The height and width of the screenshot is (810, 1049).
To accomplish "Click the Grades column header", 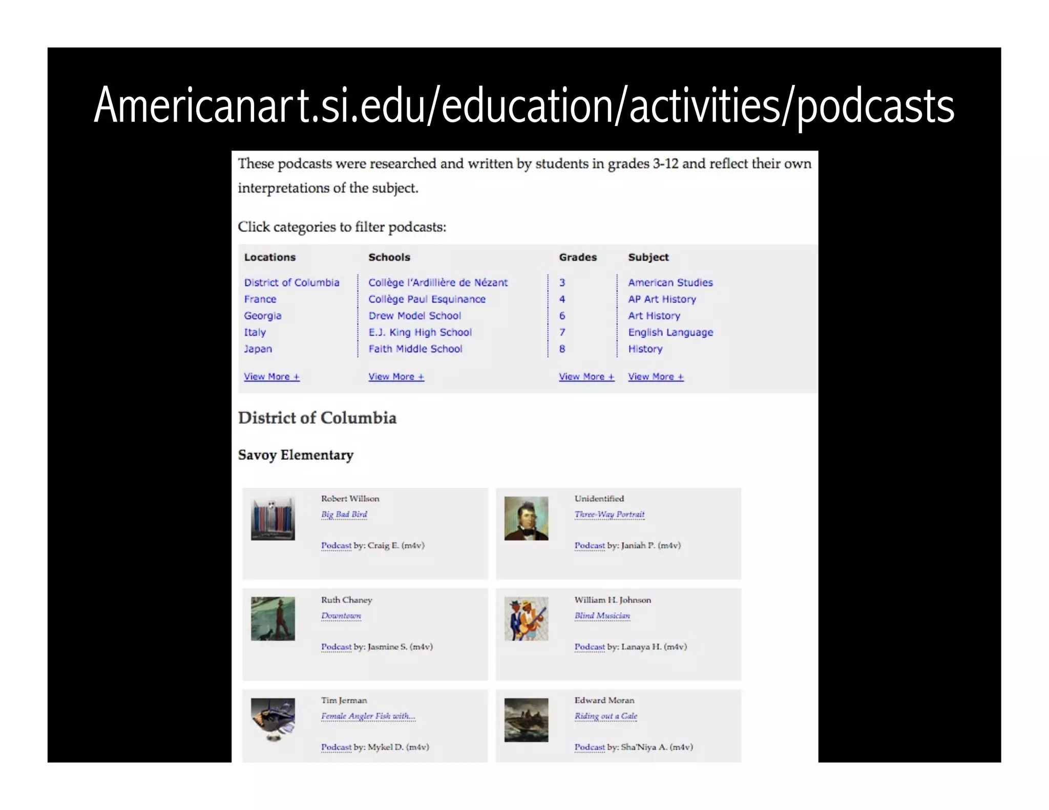I will click(x=578, y=258).
